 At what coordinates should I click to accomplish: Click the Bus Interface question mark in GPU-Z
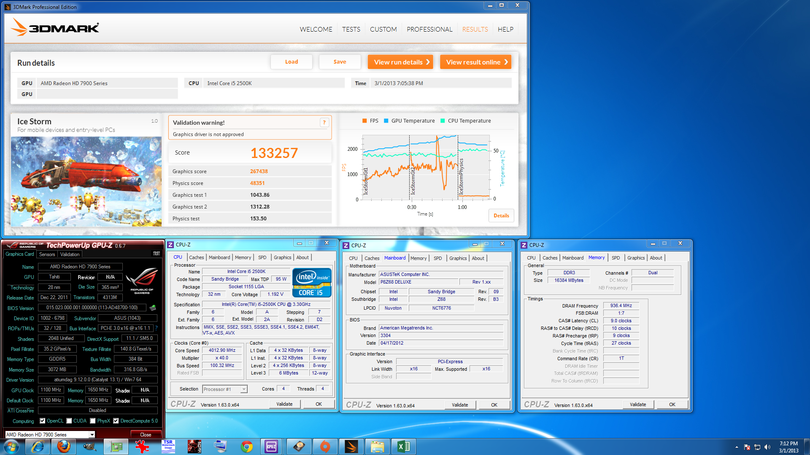[156, 328]
